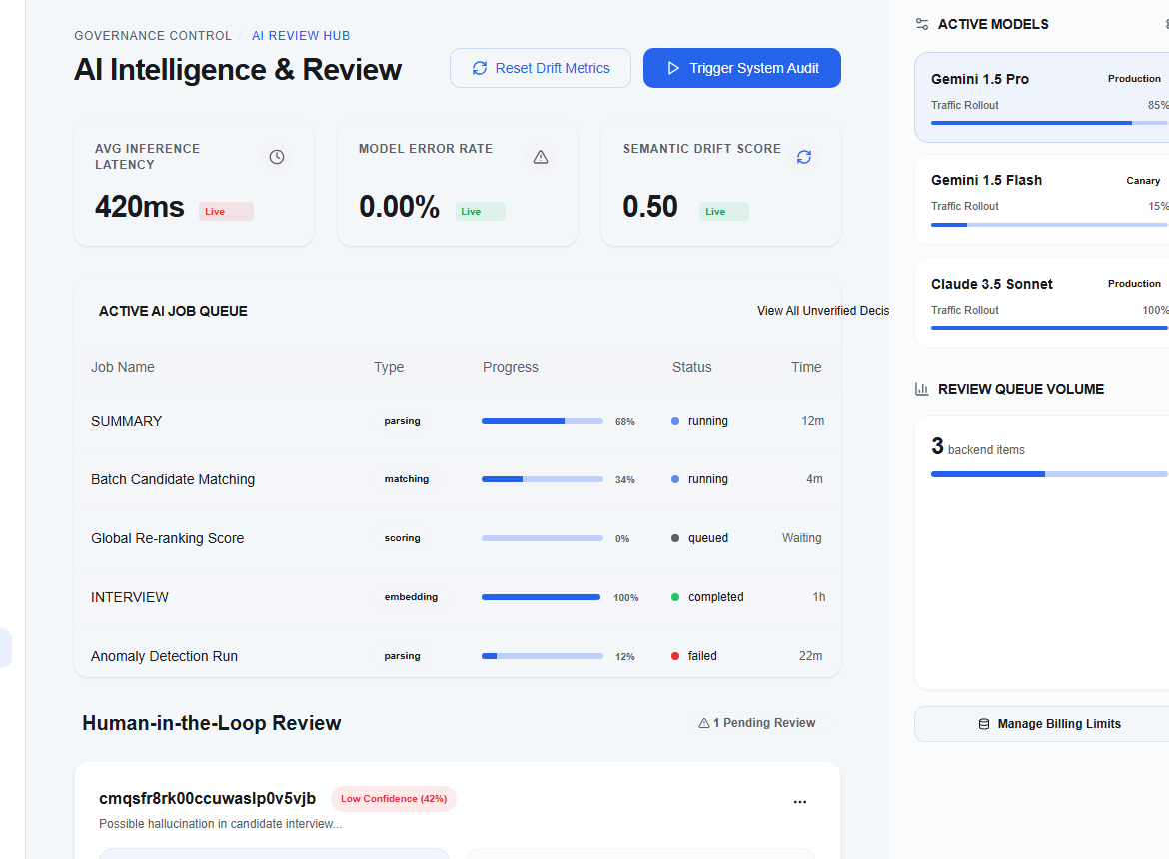This screenshot has width=1169, height=859.
Task: Open View All Unverified Decisions link
Action: (x=823, y=311)
